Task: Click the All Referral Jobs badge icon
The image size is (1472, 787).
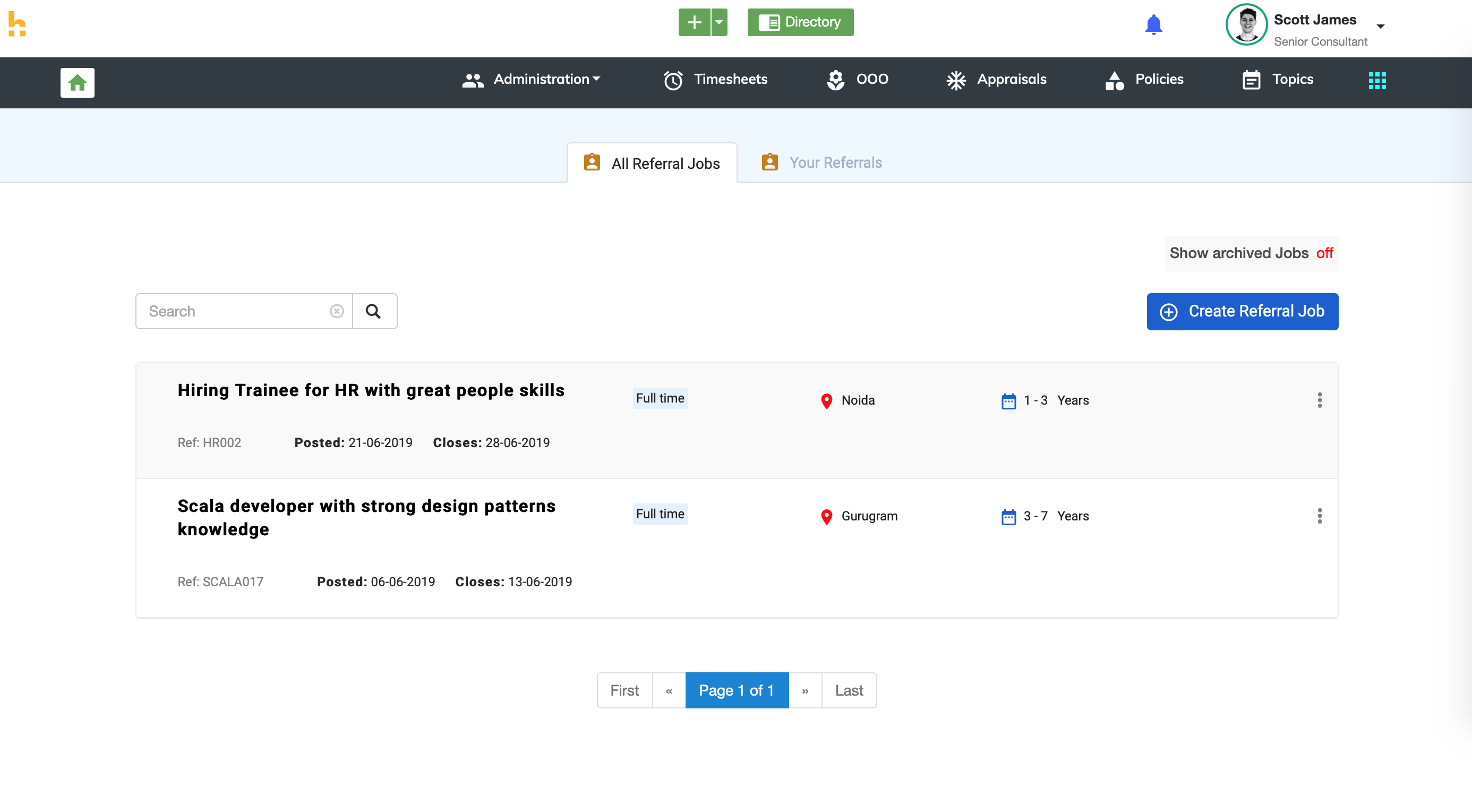Action: (592, 162)
